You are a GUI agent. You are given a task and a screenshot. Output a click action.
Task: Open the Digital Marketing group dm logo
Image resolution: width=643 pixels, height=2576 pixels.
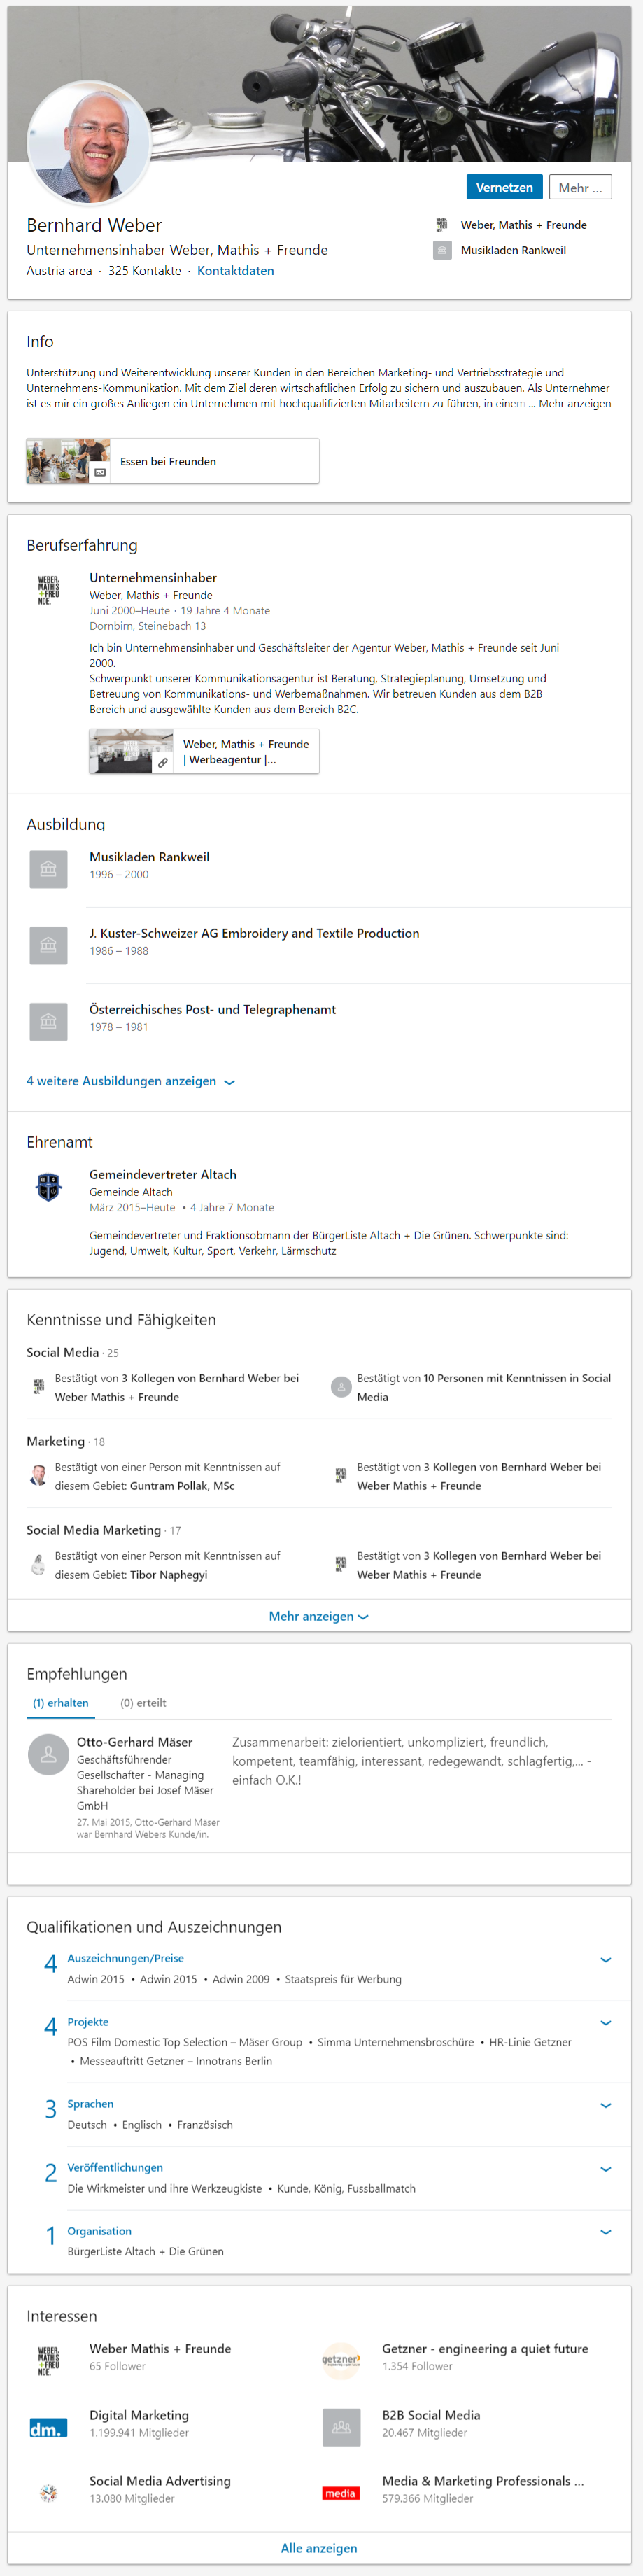tap(48, 2427)
